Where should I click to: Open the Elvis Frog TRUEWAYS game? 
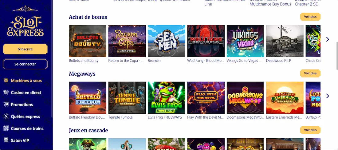pos(166,98)
